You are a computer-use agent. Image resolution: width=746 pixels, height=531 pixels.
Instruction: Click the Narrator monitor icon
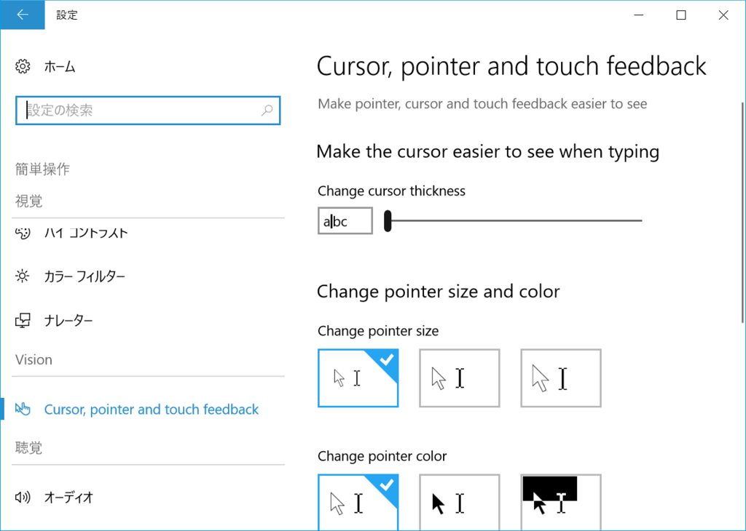(23, 320)
